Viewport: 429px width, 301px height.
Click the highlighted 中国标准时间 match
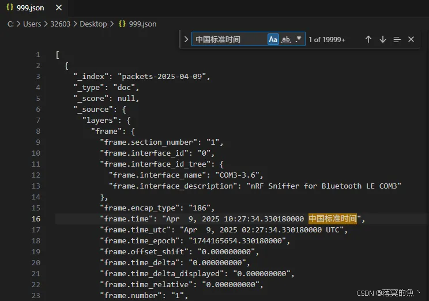[333, 219]
